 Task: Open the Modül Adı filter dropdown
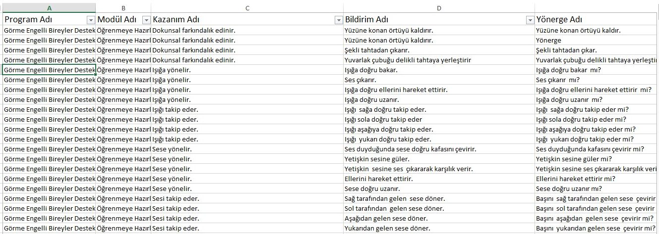click(146, 20)
